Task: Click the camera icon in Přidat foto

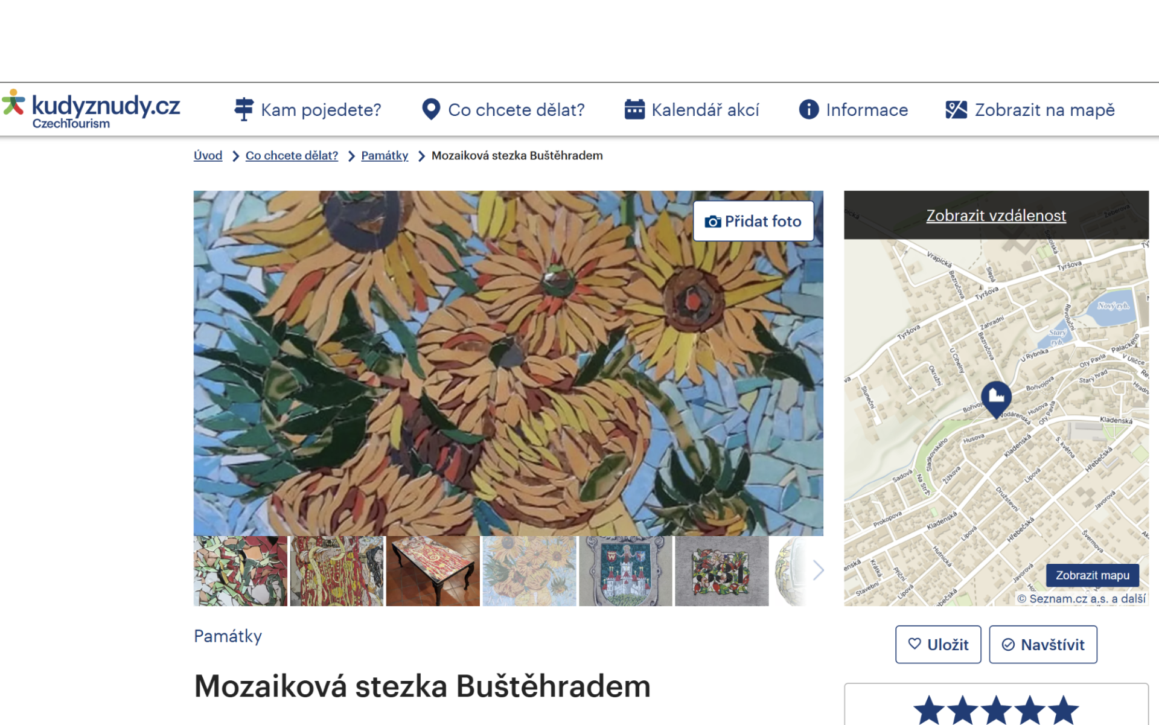Action: click(x=713, y=222)
